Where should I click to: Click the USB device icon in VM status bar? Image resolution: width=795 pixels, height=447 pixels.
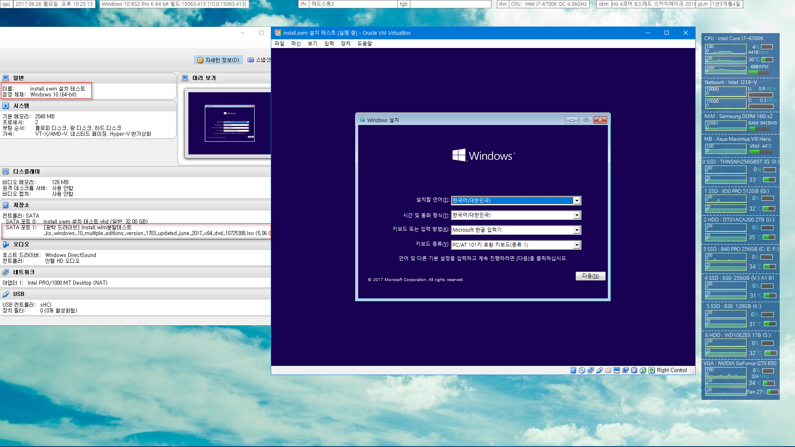[x=599, y=370]
